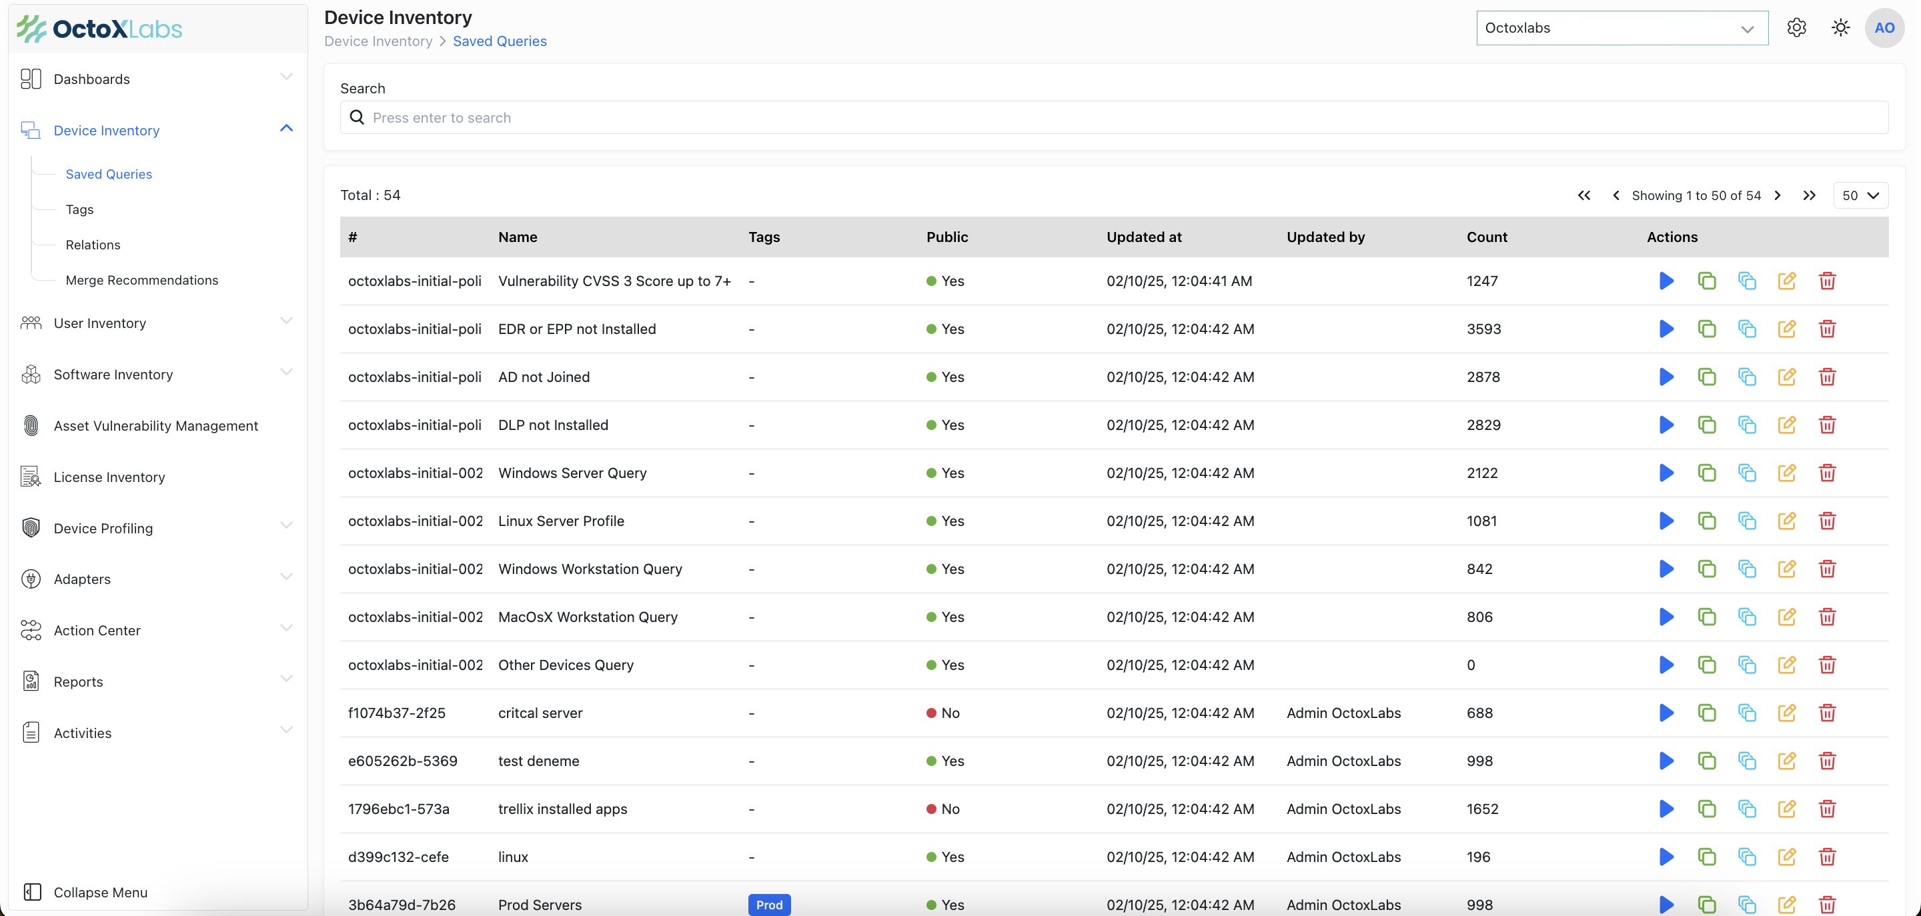The width and height of the screenshot is (1921, 916).
Task: Jump to last page of results
Action: 1809,195
